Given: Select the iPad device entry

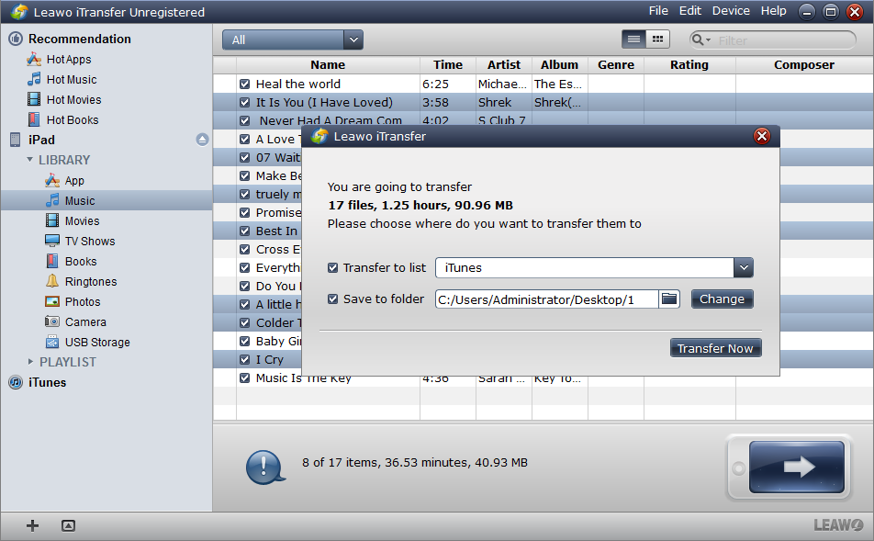Looking at the screenshot, I should click(x=41, y=140).
